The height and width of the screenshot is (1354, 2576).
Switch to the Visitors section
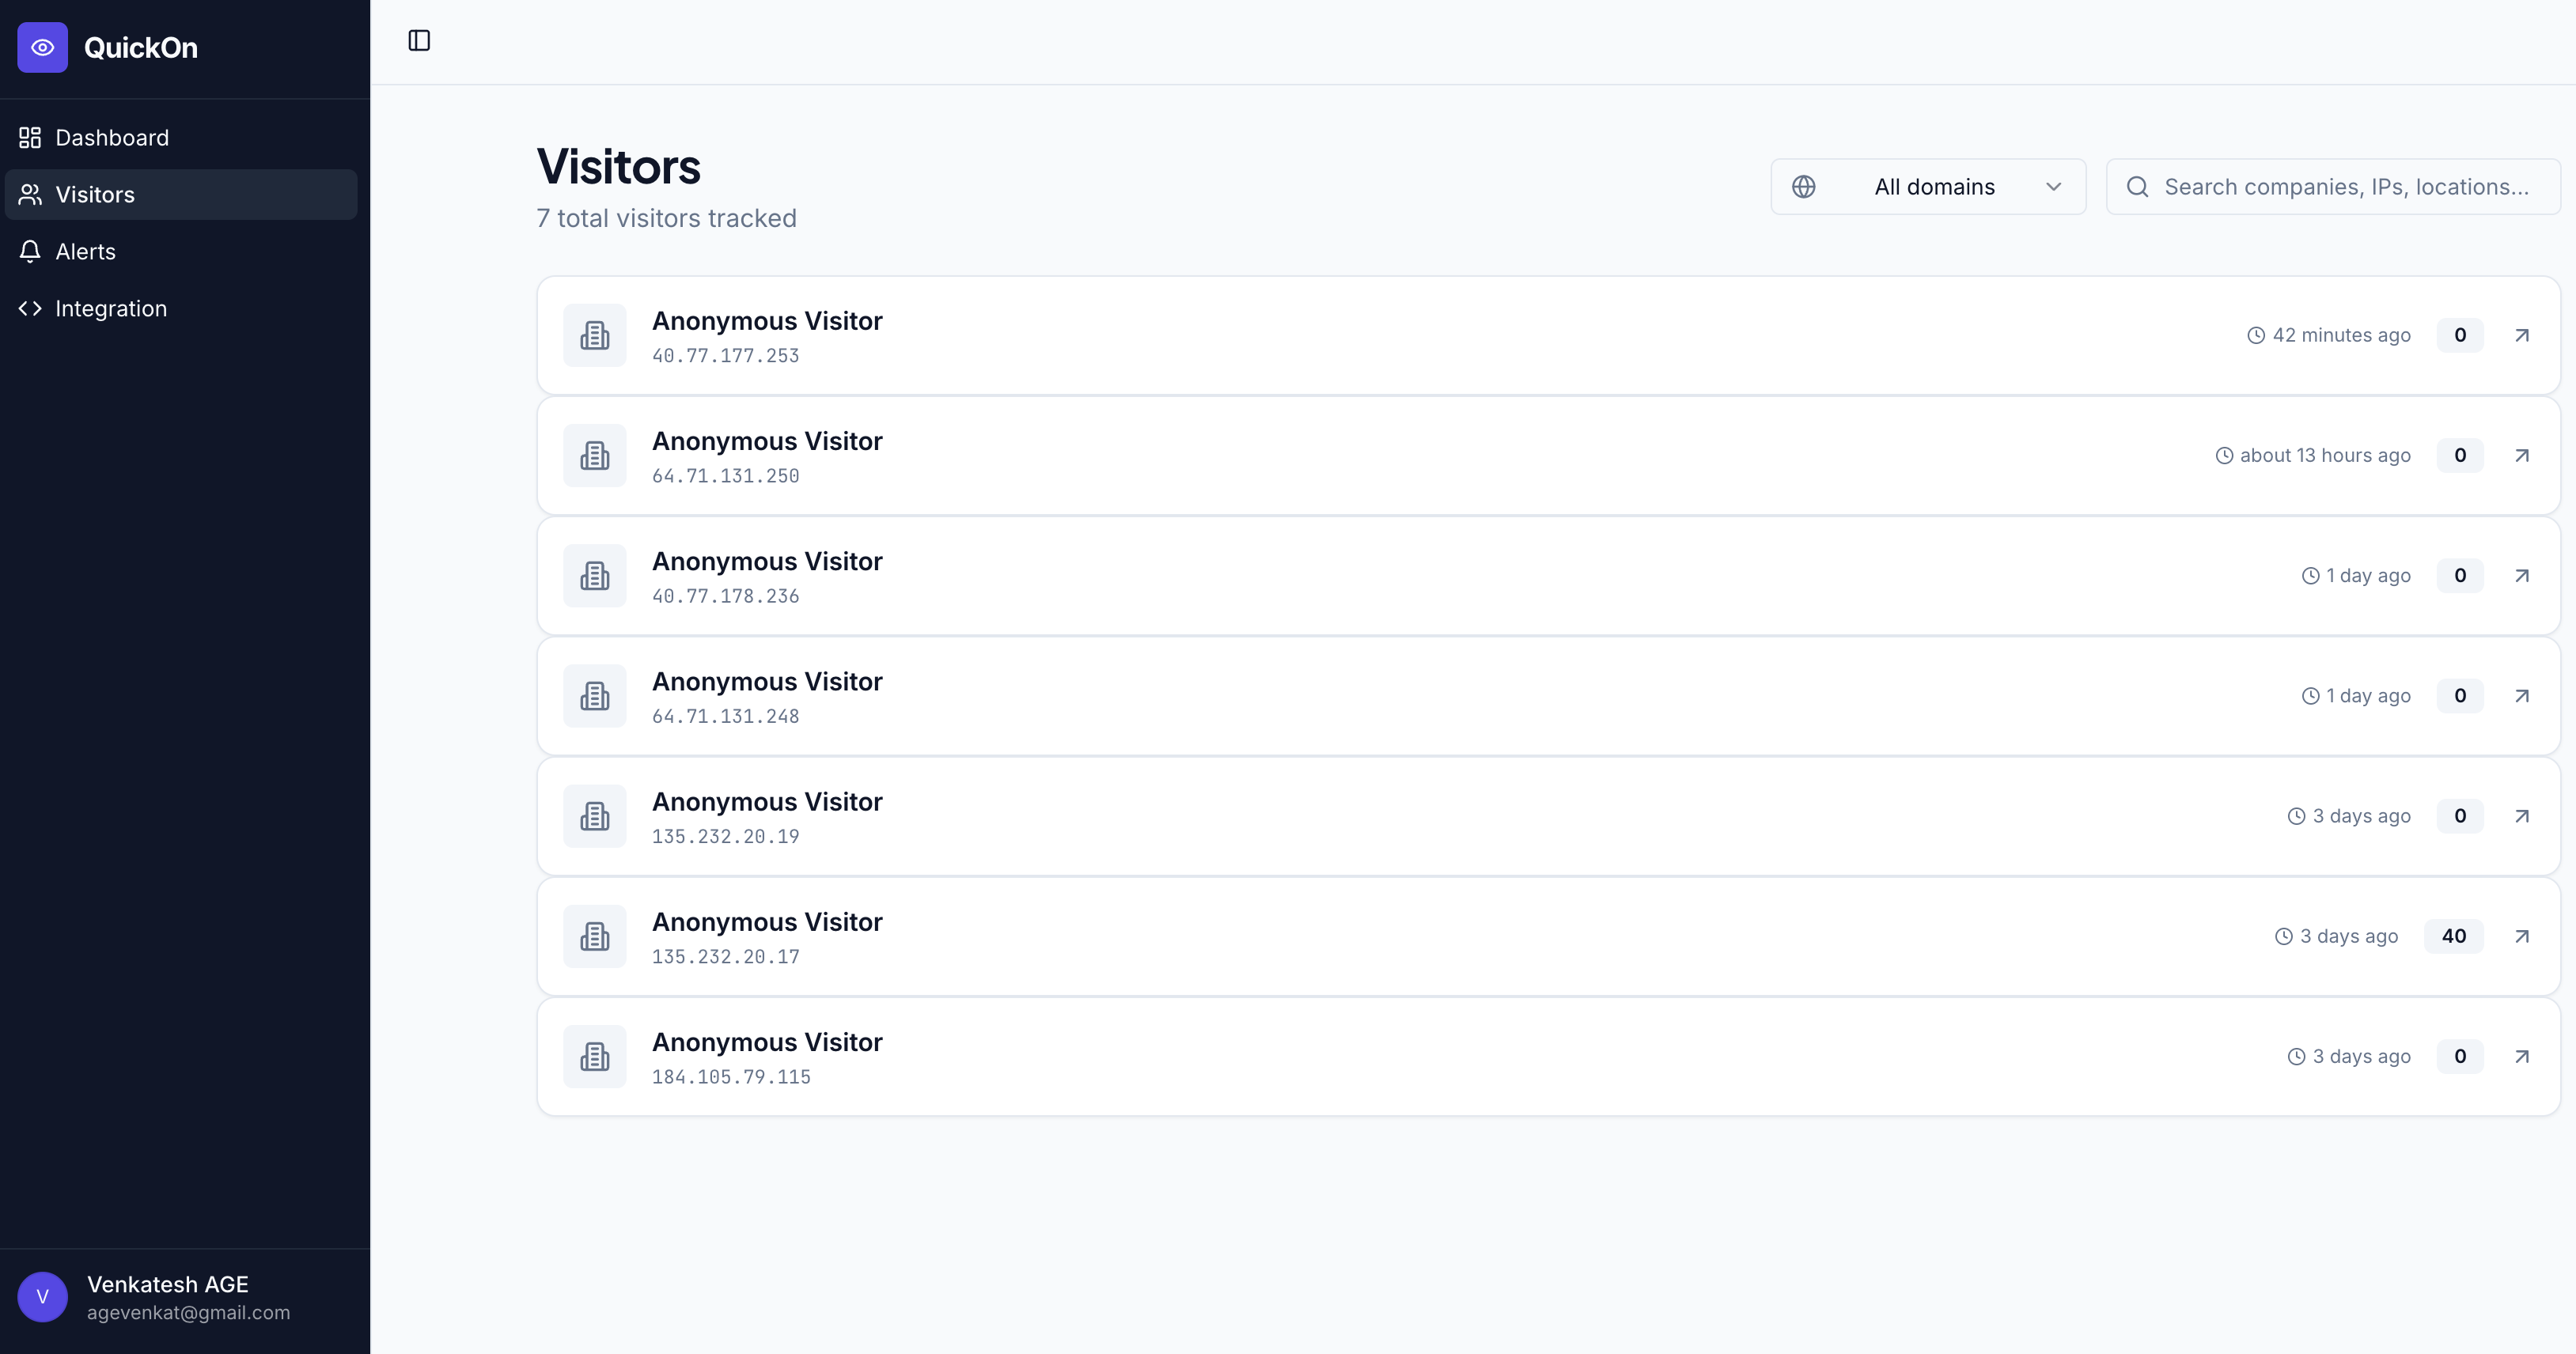pos(95,194)
